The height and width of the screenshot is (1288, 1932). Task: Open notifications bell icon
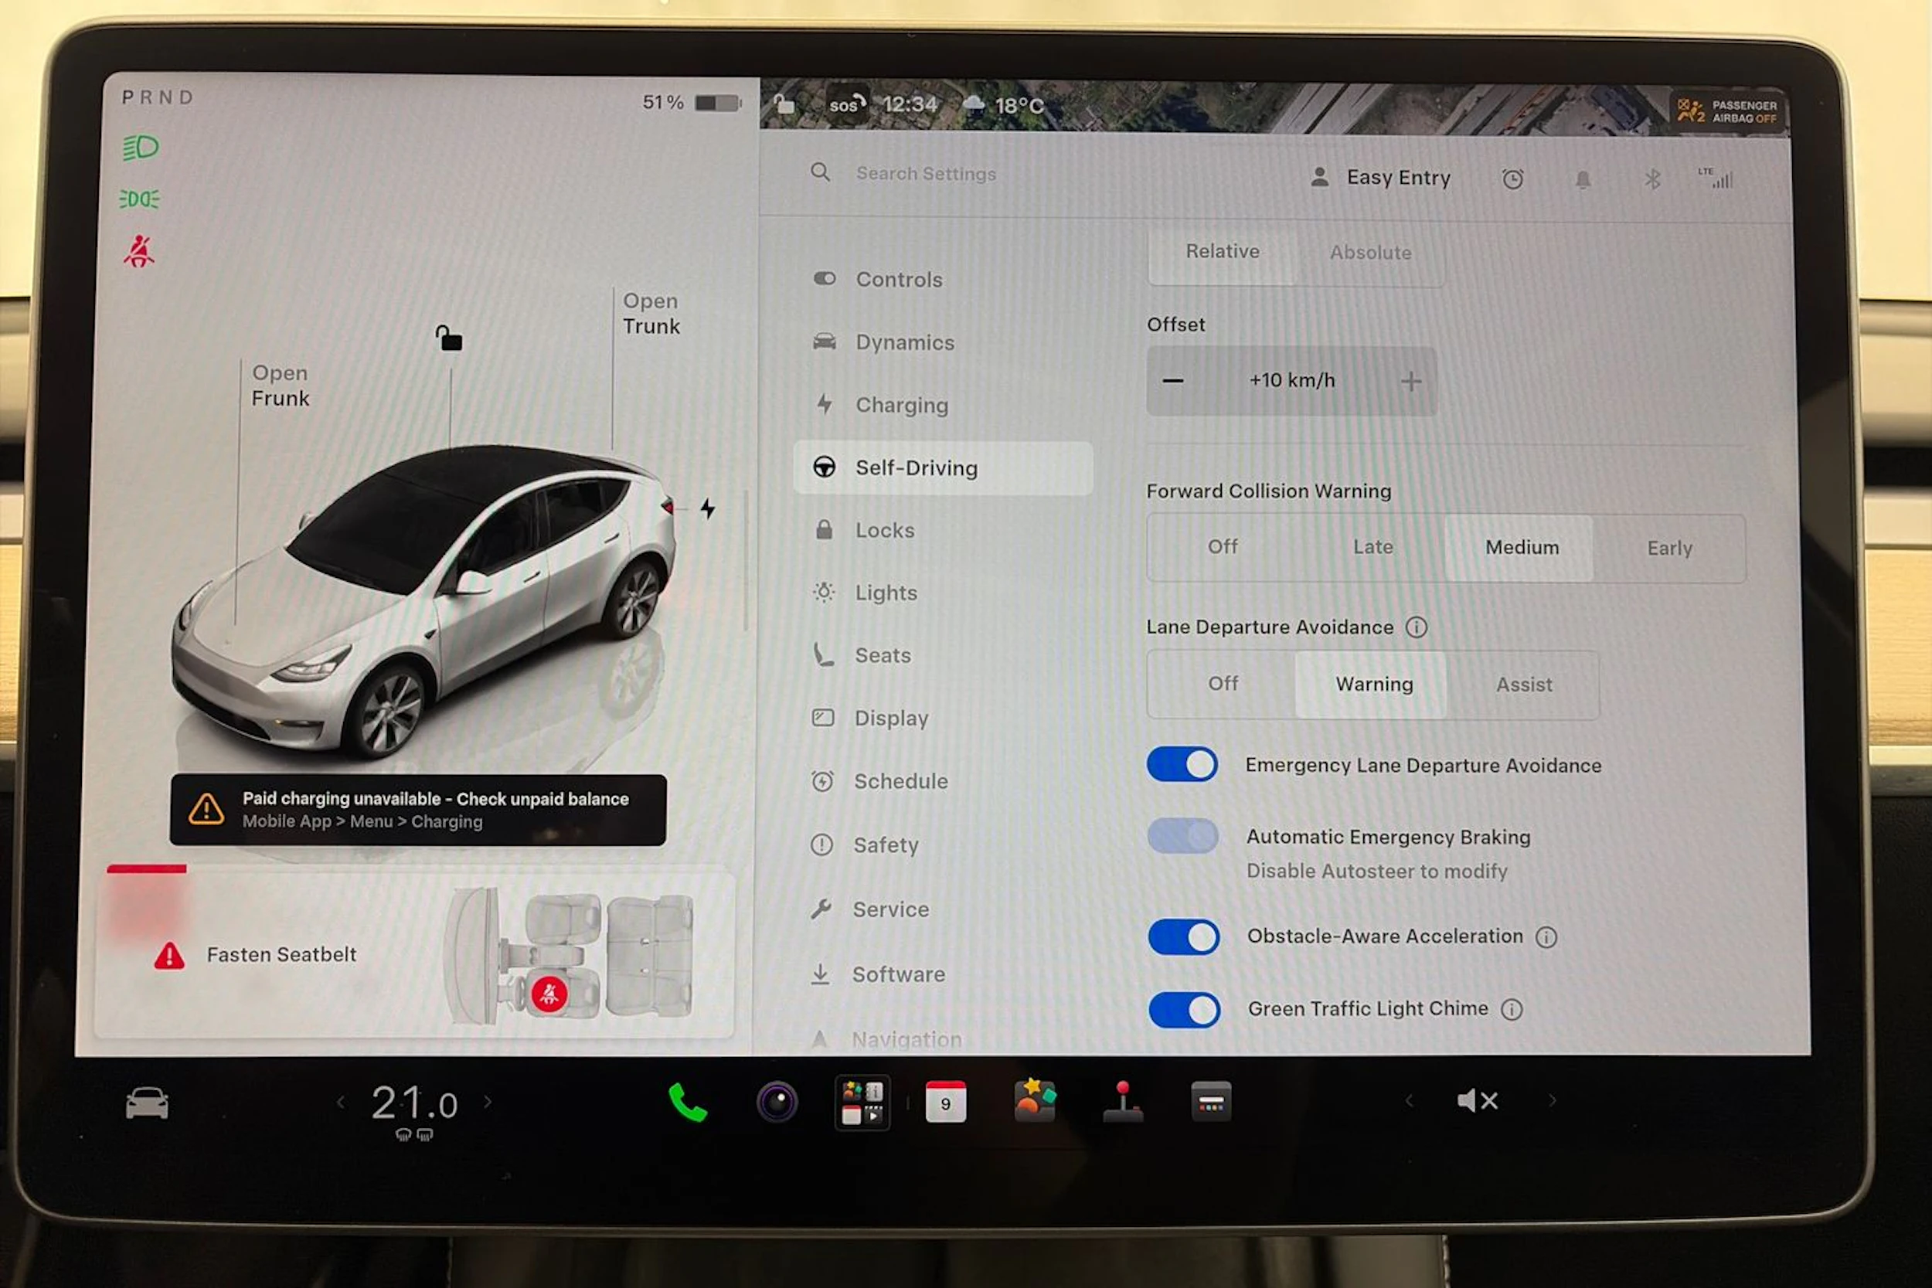1583,179
